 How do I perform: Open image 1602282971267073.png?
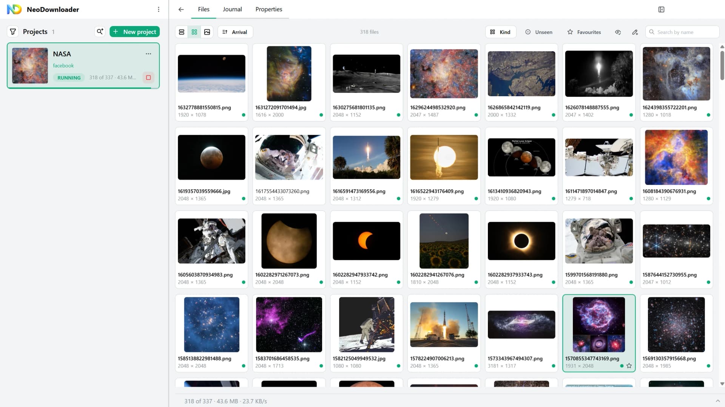[x=289, y=241]
